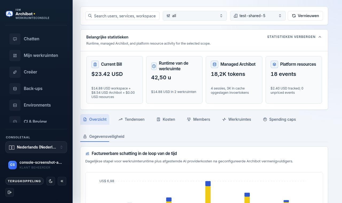
Task: Switch to the Werkruimtes tab
Action: [237, 119]
